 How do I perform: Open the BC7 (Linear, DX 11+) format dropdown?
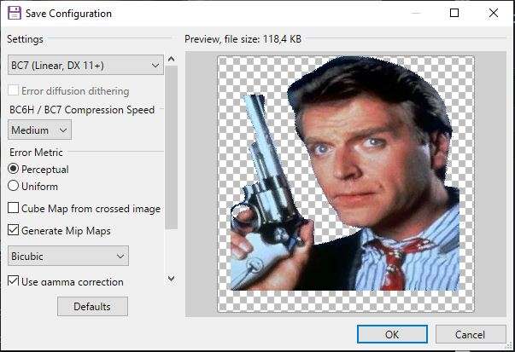(x=85, y=65)
